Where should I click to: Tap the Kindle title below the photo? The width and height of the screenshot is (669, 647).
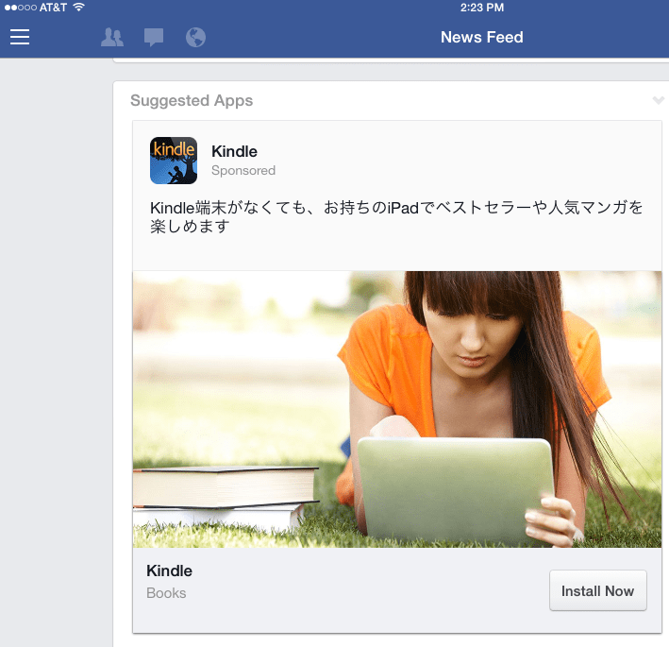coord(169,571)
